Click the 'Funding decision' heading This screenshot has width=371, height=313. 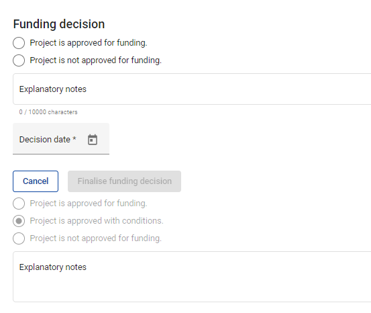tap(59, 24)
